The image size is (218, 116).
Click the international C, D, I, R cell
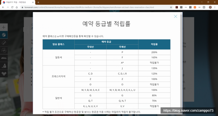pos(122,74)
